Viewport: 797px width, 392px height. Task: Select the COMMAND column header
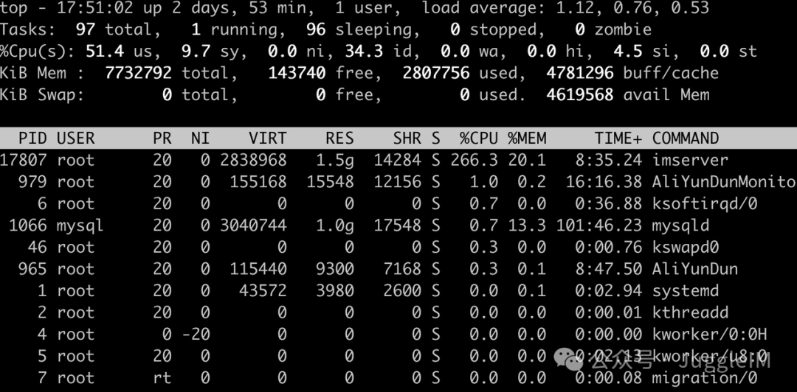tap(685, 138)
